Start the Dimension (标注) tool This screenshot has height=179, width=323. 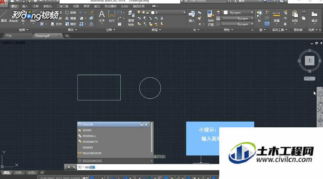111,16
